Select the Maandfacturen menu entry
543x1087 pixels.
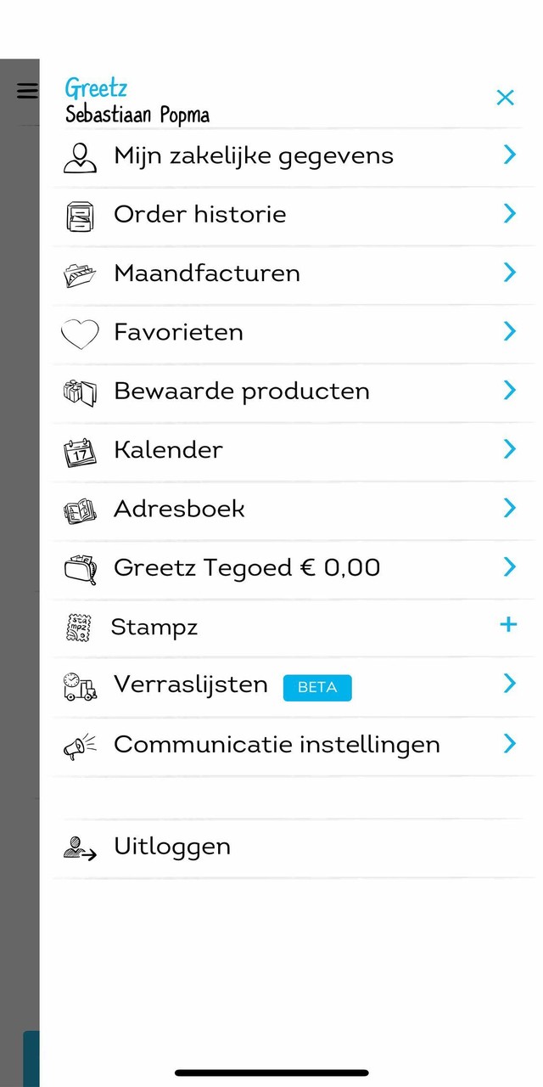(207, 273)
